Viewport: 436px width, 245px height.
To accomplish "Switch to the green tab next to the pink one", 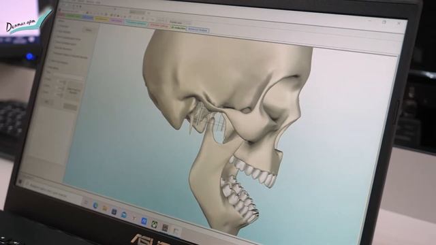I will coord(74,16).
